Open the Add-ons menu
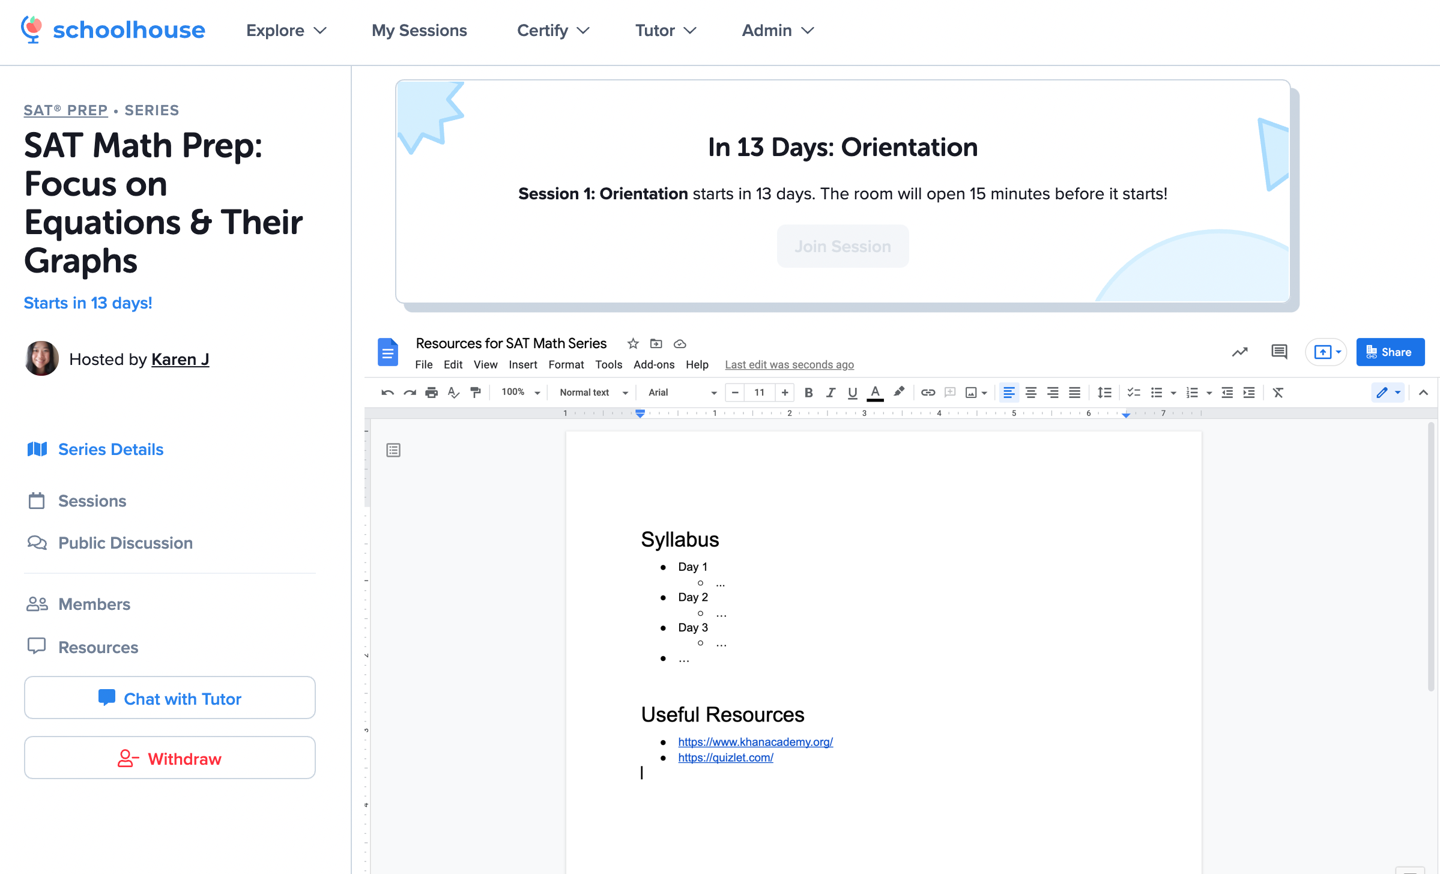 [653, 364]
